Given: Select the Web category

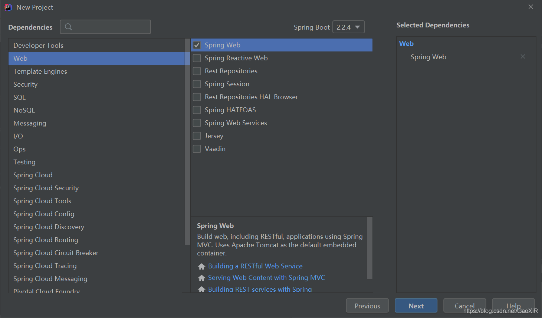Looking at the screenshot, I should [96, 58].
